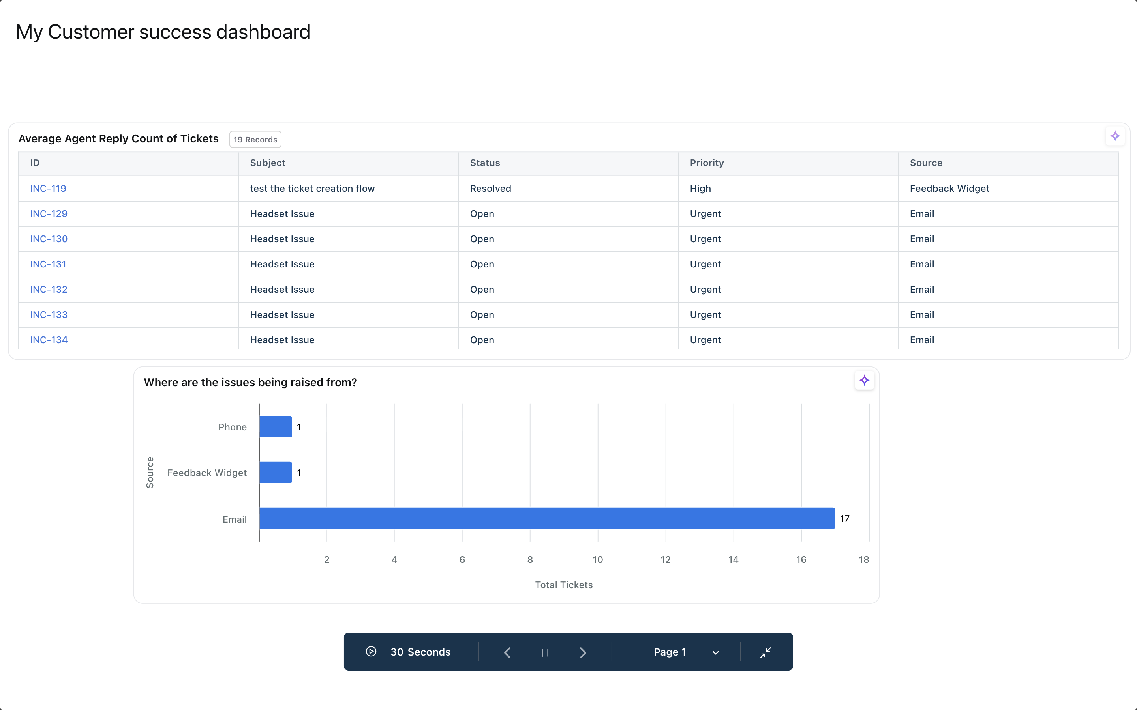Advance to next dashboard page arrow
Screen dimensions: 1137x710
pyautogui.click(x=583, y=652)
